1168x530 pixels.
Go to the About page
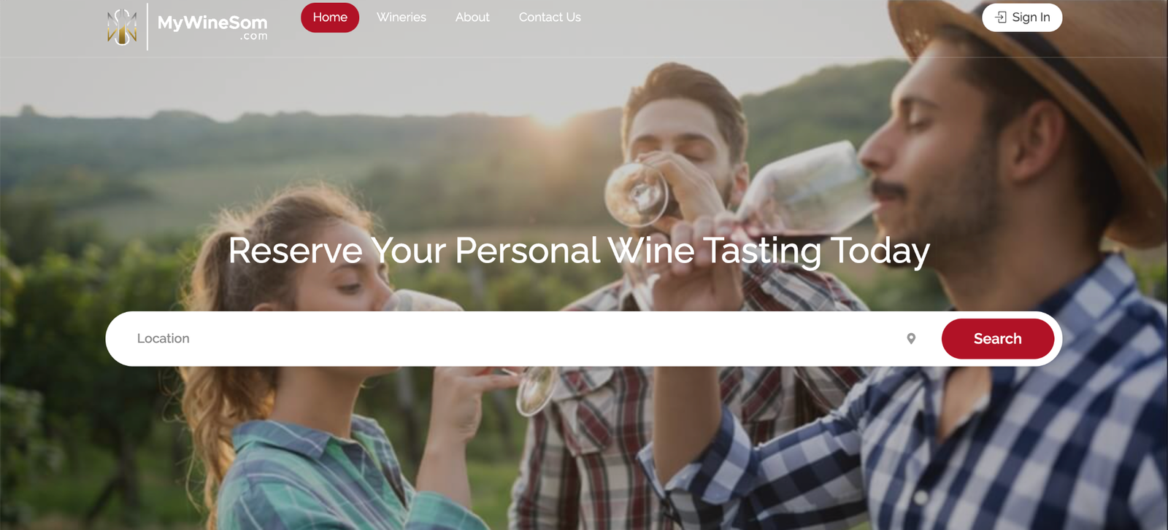click(472, 17)
